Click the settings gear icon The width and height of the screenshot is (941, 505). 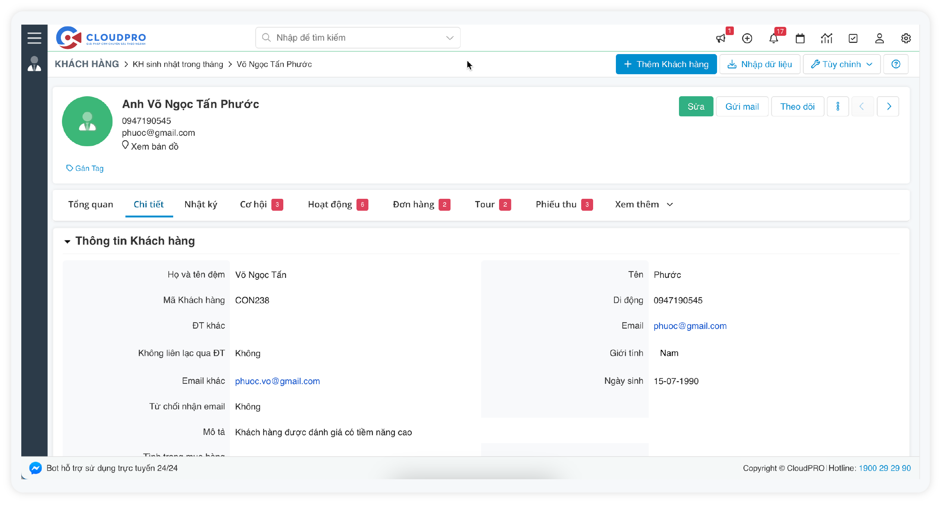[906, 38]
